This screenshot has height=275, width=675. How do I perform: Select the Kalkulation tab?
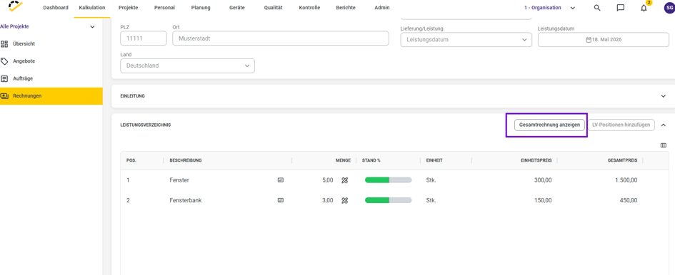pyautogui.click(x=93, y=8)
